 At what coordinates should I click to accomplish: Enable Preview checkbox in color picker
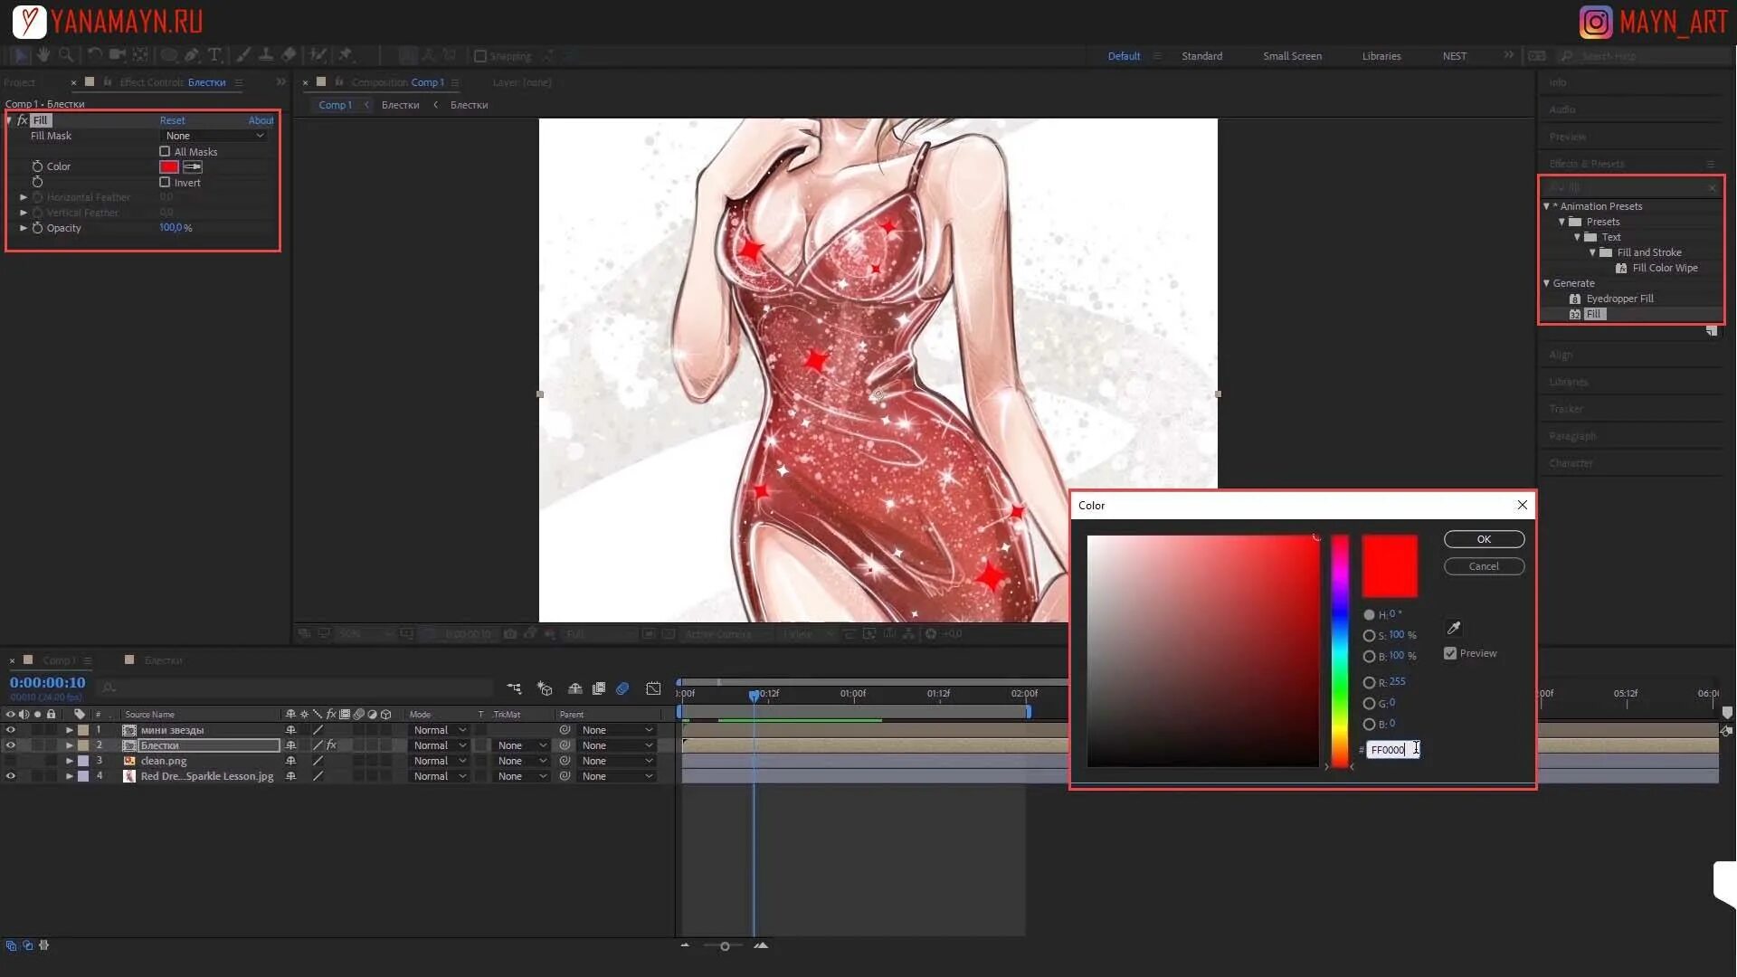click(x=1449, y=652)
